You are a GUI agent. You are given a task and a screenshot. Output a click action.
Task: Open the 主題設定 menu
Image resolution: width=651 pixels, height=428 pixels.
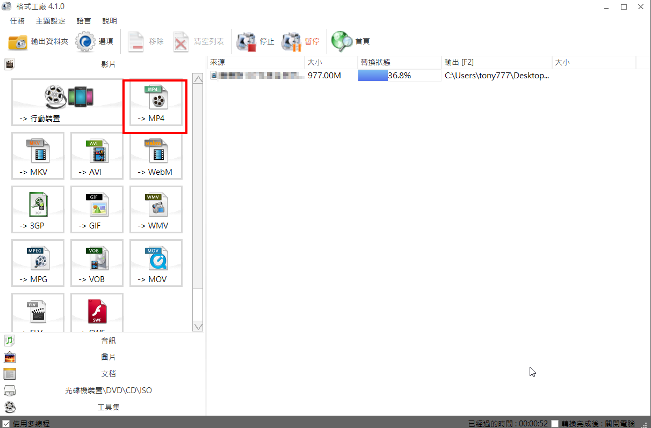50,21
